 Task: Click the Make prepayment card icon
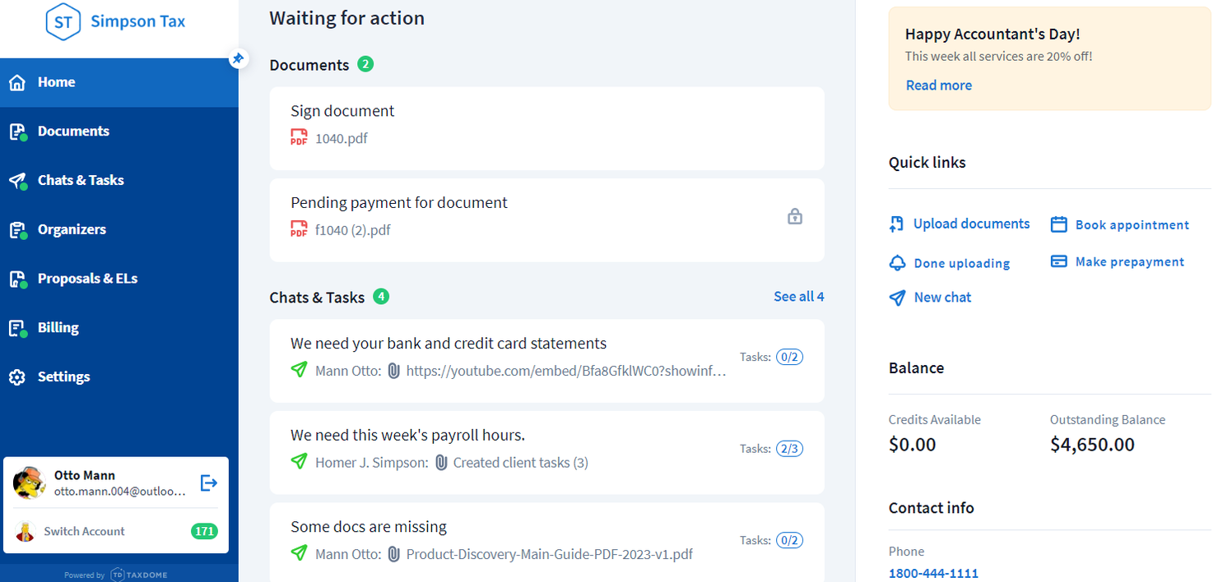[1059, 261]
